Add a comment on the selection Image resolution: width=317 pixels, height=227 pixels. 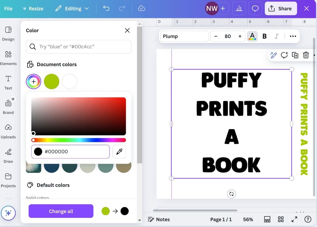[x=284, y=55]
